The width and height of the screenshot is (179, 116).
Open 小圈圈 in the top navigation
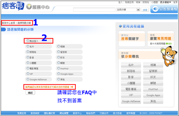click(155, 2)
